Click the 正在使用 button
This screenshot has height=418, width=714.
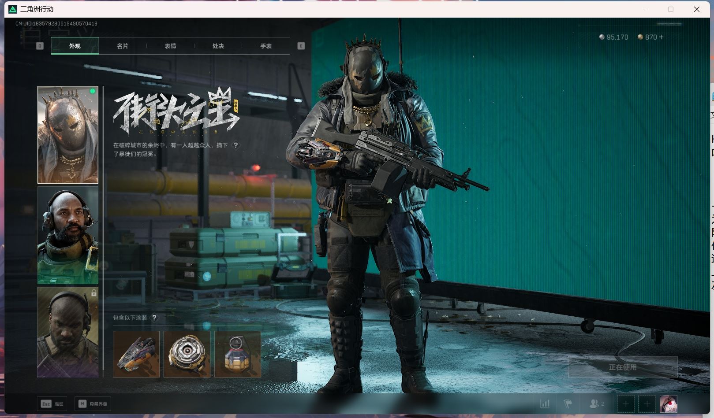tap(622, 367)
